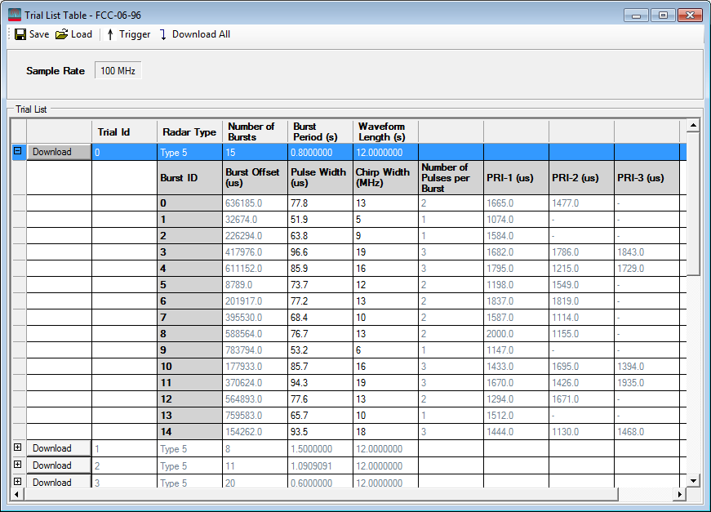Expand Trial 2 row details

pyautogui.click(x=18, y=465)
